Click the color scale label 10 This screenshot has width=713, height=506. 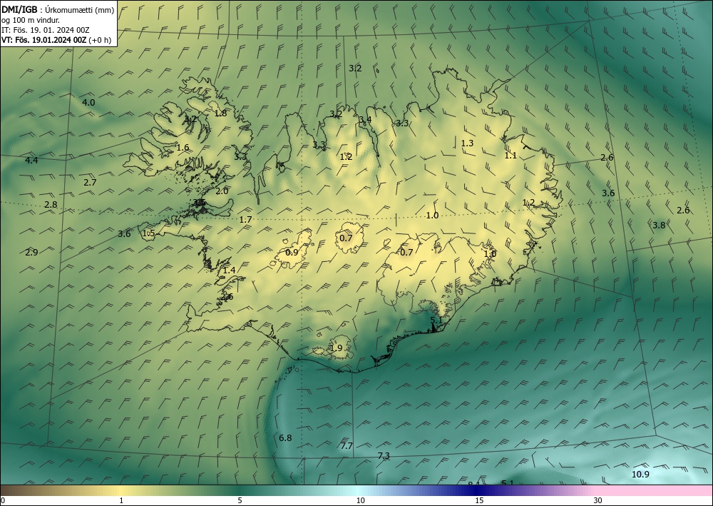(x=360, y=500)
